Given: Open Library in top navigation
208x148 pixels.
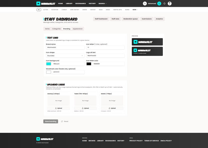Looking at the screenshot, I should coord(69,4).
